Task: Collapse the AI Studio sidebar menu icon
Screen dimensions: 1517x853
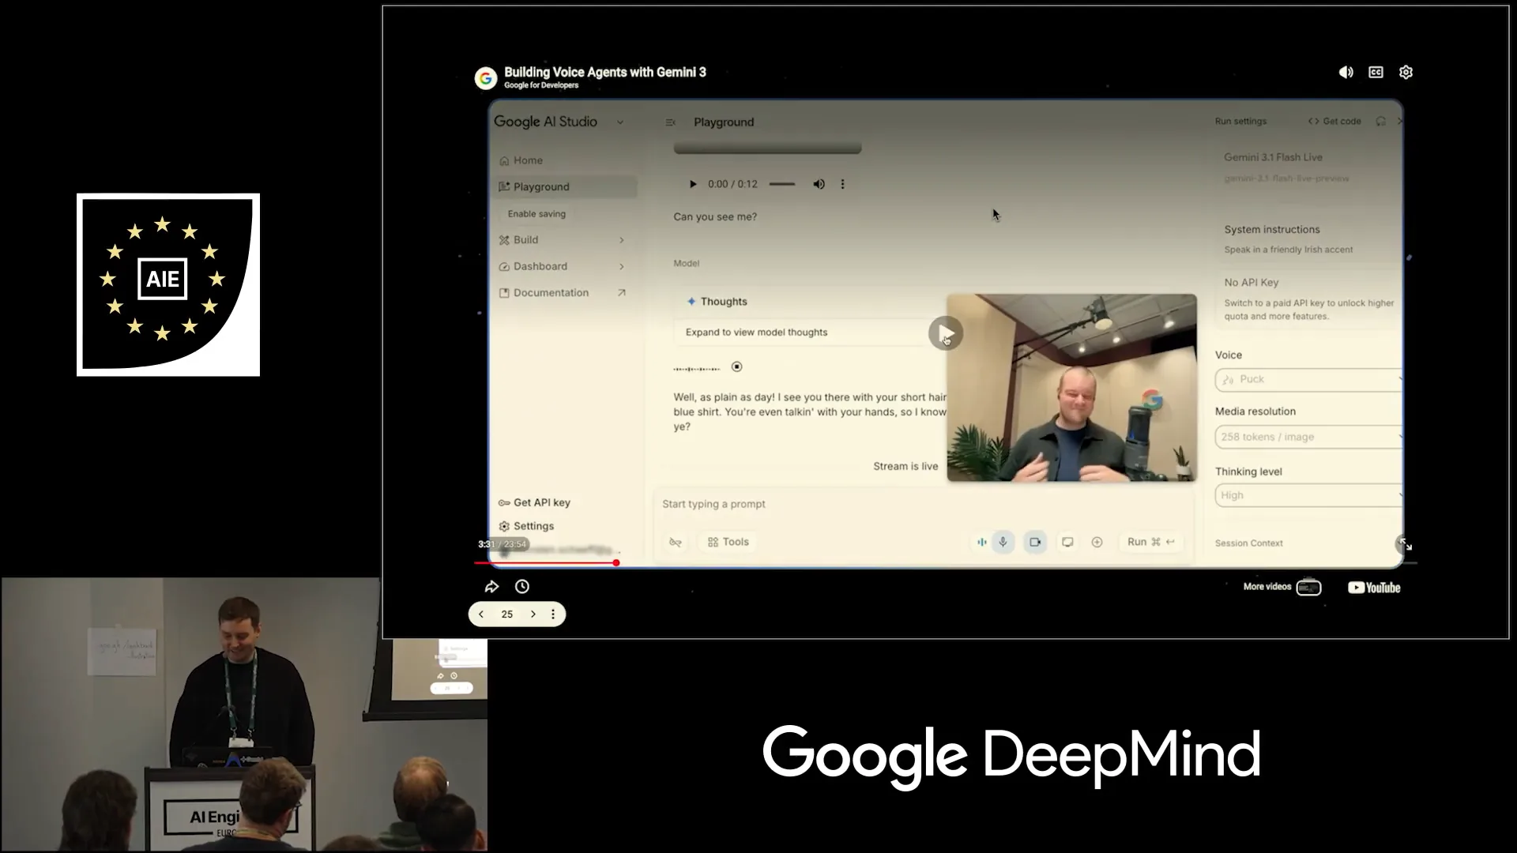Action: (670, 122)
